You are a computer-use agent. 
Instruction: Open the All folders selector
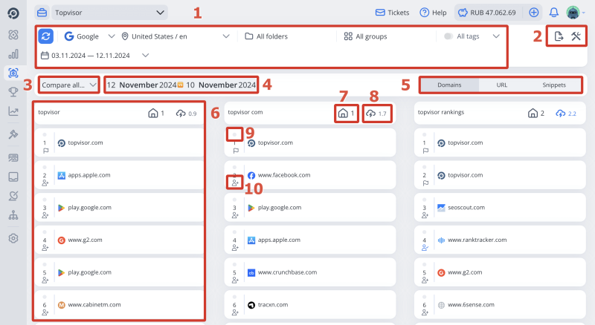266,36
